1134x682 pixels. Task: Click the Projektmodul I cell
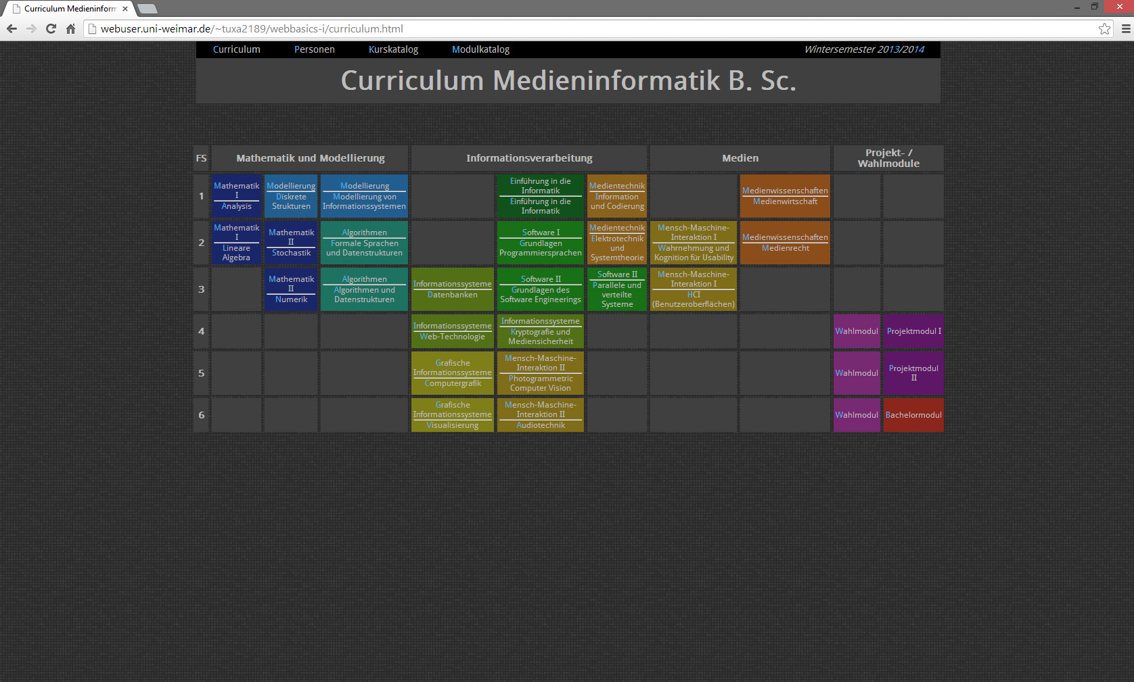pos(913,331)
